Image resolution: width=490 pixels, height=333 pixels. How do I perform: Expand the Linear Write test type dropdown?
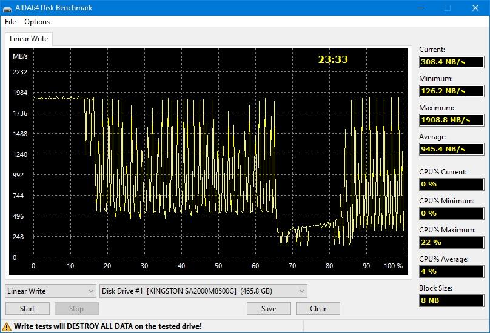[x=50, y=291]
